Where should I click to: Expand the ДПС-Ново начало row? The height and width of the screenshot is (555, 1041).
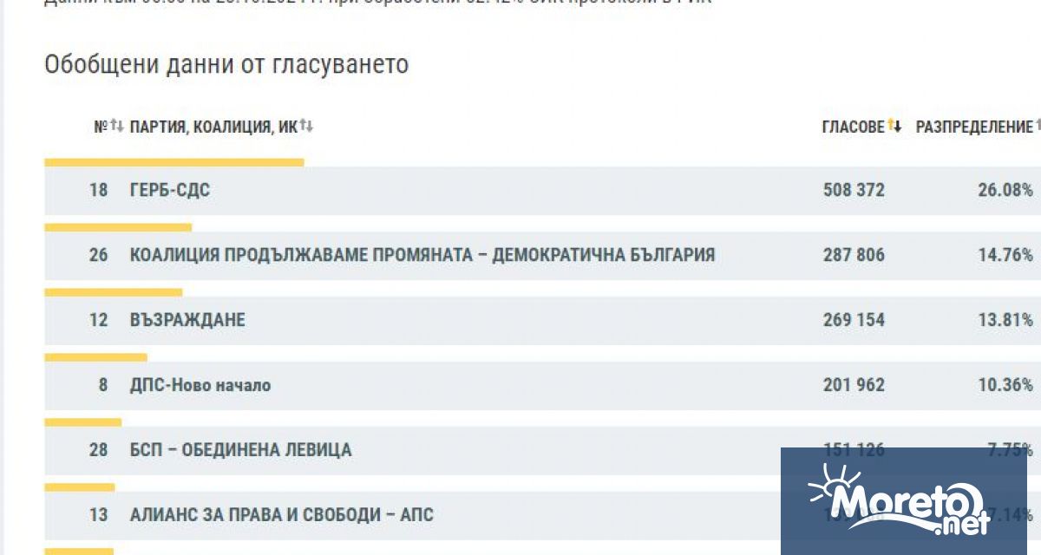200,385
